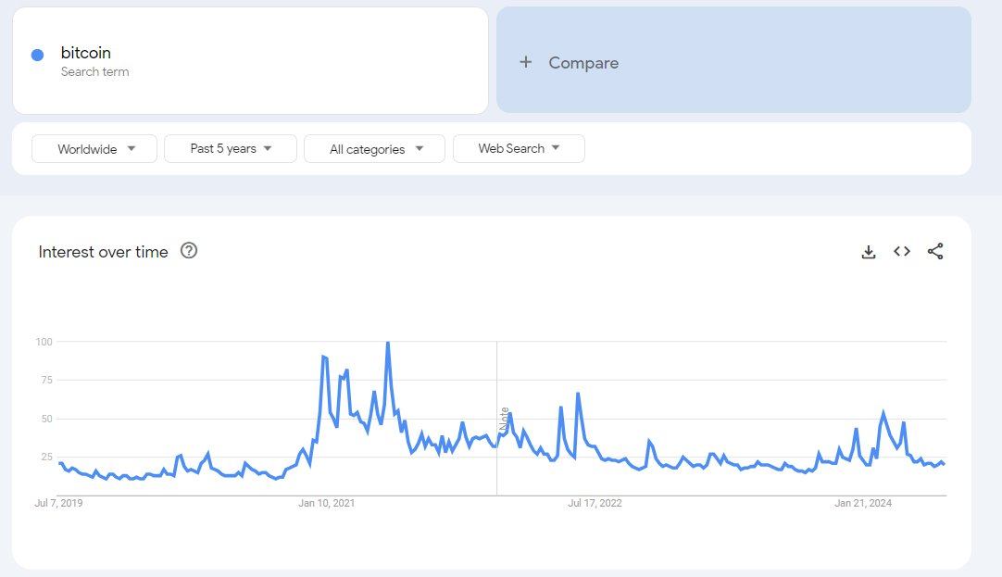Click the Jan 21, 2024 axis label

tap(863, 504)
